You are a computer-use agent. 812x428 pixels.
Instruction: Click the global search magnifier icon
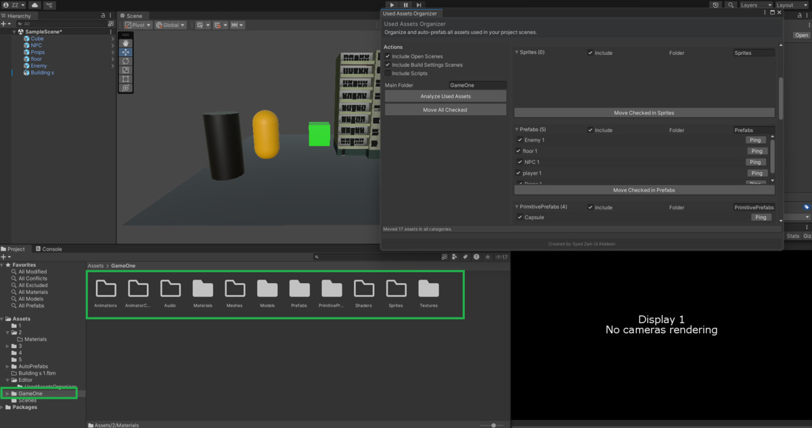pos(731,5)
